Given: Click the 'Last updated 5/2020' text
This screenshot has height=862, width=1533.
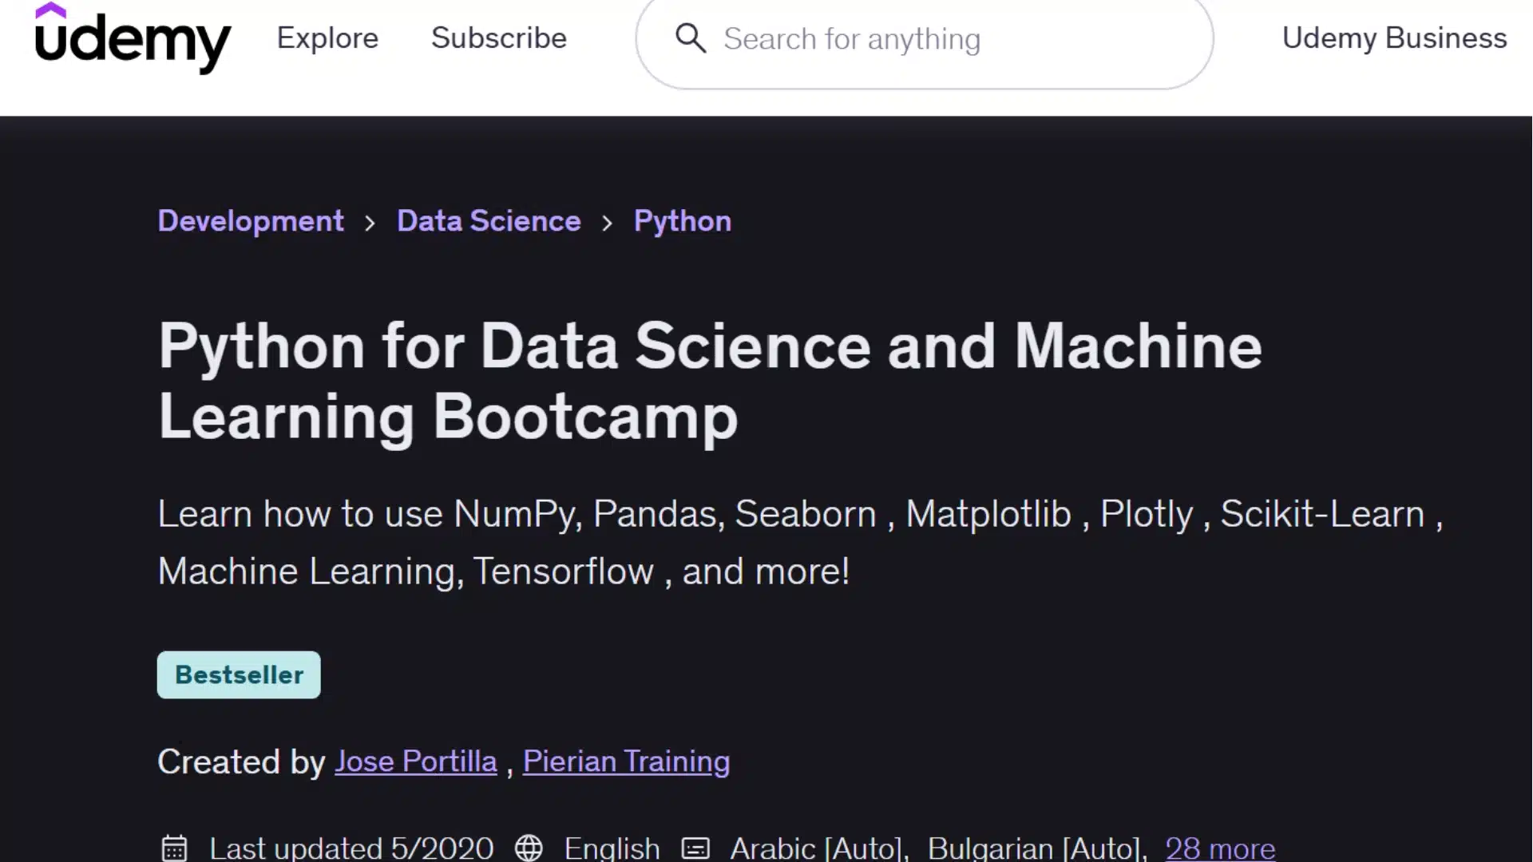Looking at the screenshot, I should coord(351,848).
